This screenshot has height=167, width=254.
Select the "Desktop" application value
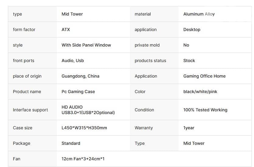click(192, 30)
